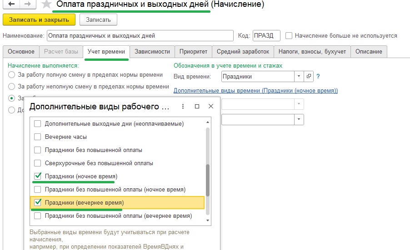Uncheck Праздники (вечернее время) checkbox
This screenshot has width=410, height=250.
[x=38, y=202]
